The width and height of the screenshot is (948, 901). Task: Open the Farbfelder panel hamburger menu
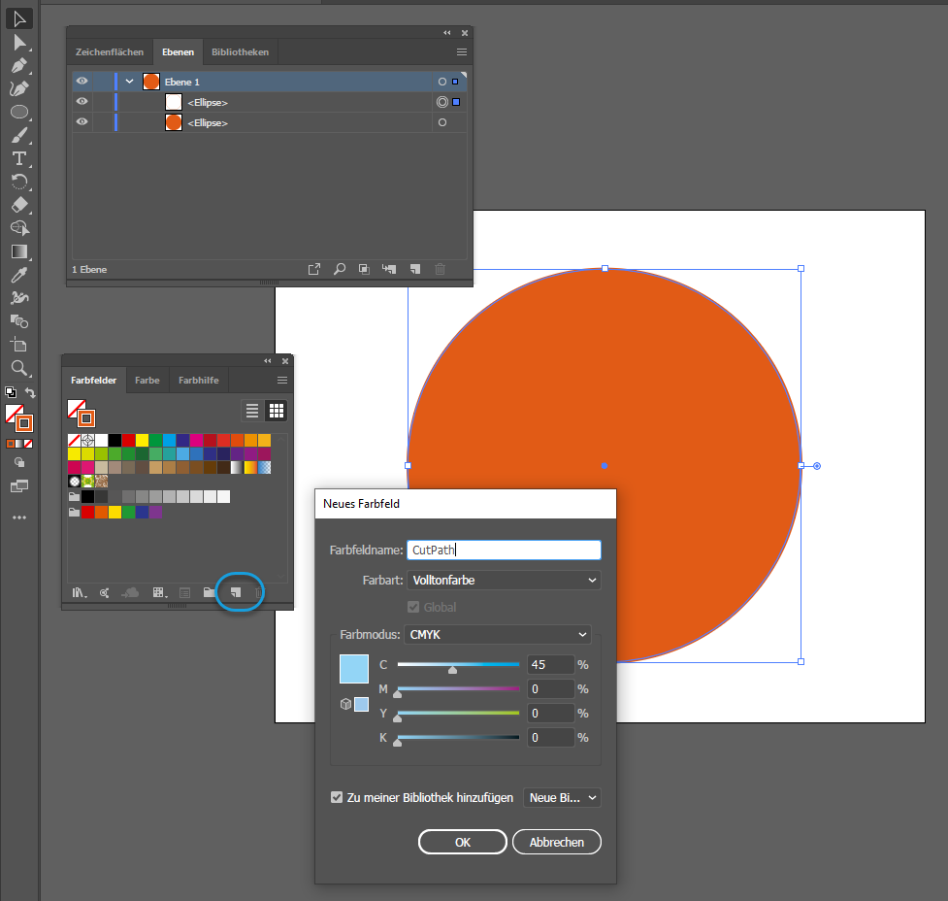(x=281, y=380)
